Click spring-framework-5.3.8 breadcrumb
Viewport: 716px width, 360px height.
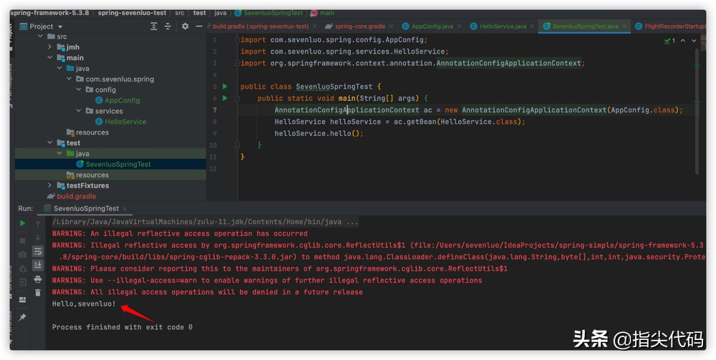point(49,13)
